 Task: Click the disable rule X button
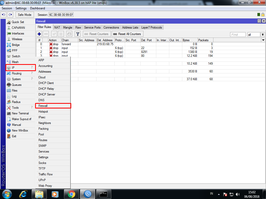tap(61, 34)
